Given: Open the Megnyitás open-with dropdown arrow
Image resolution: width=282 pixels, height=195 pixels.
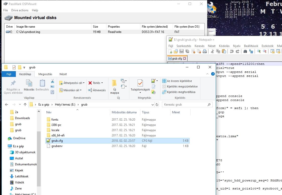Looking at the screenshot, I should tap(157, 81).
